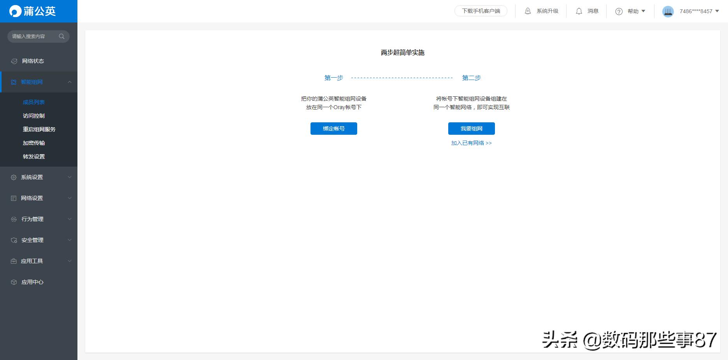Click the 我要组网 button
The height and width of the screenshot is (360, 728).
click(472, 129)
